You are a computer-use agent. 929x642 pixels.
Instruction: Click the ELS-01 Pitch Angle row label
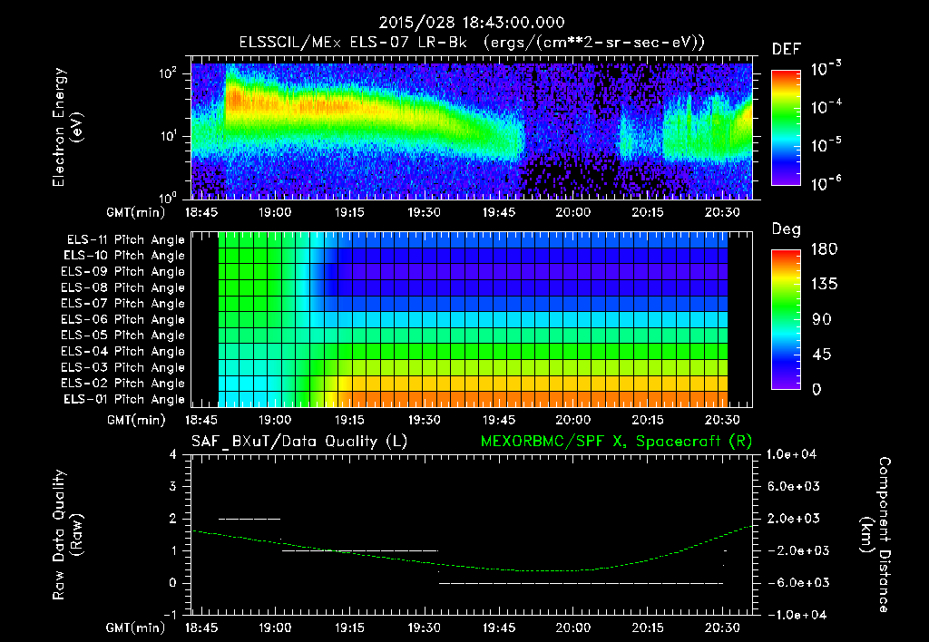[124, 399]
